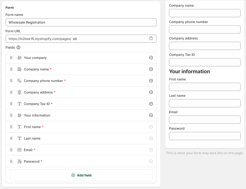Click the text icon beside Last name
The height and width of the screenshot is (189, 246).
pyautogui.click(x=19, y=138)
